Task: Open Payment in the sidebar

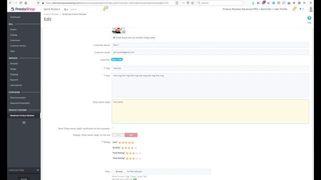Action: pyautogui.click(x=14, y=80)
